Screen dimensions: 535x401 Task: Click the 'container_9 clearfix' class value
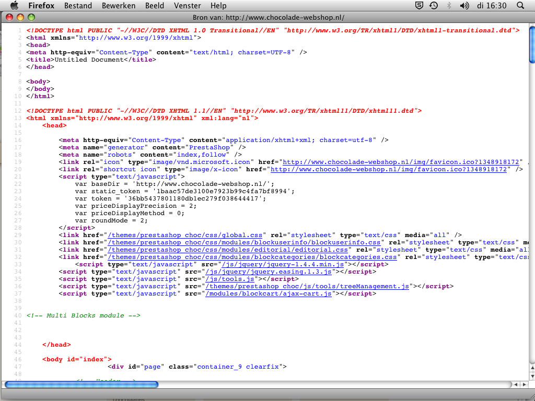238,367
